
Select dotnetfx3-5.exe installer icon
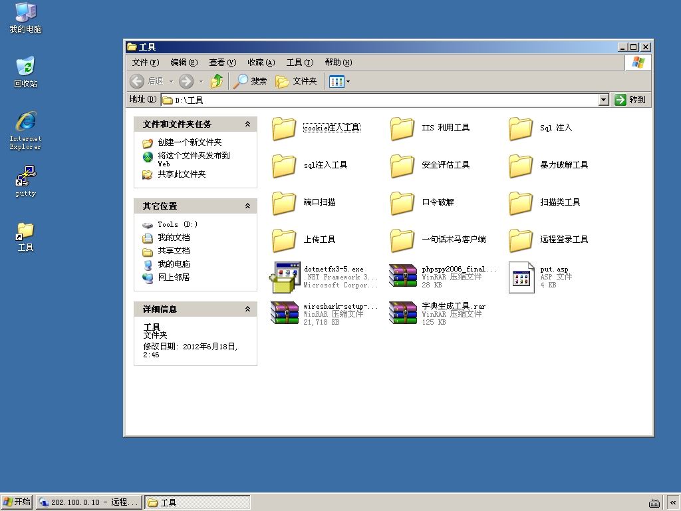pyautogui.click(x=285, y=277)
